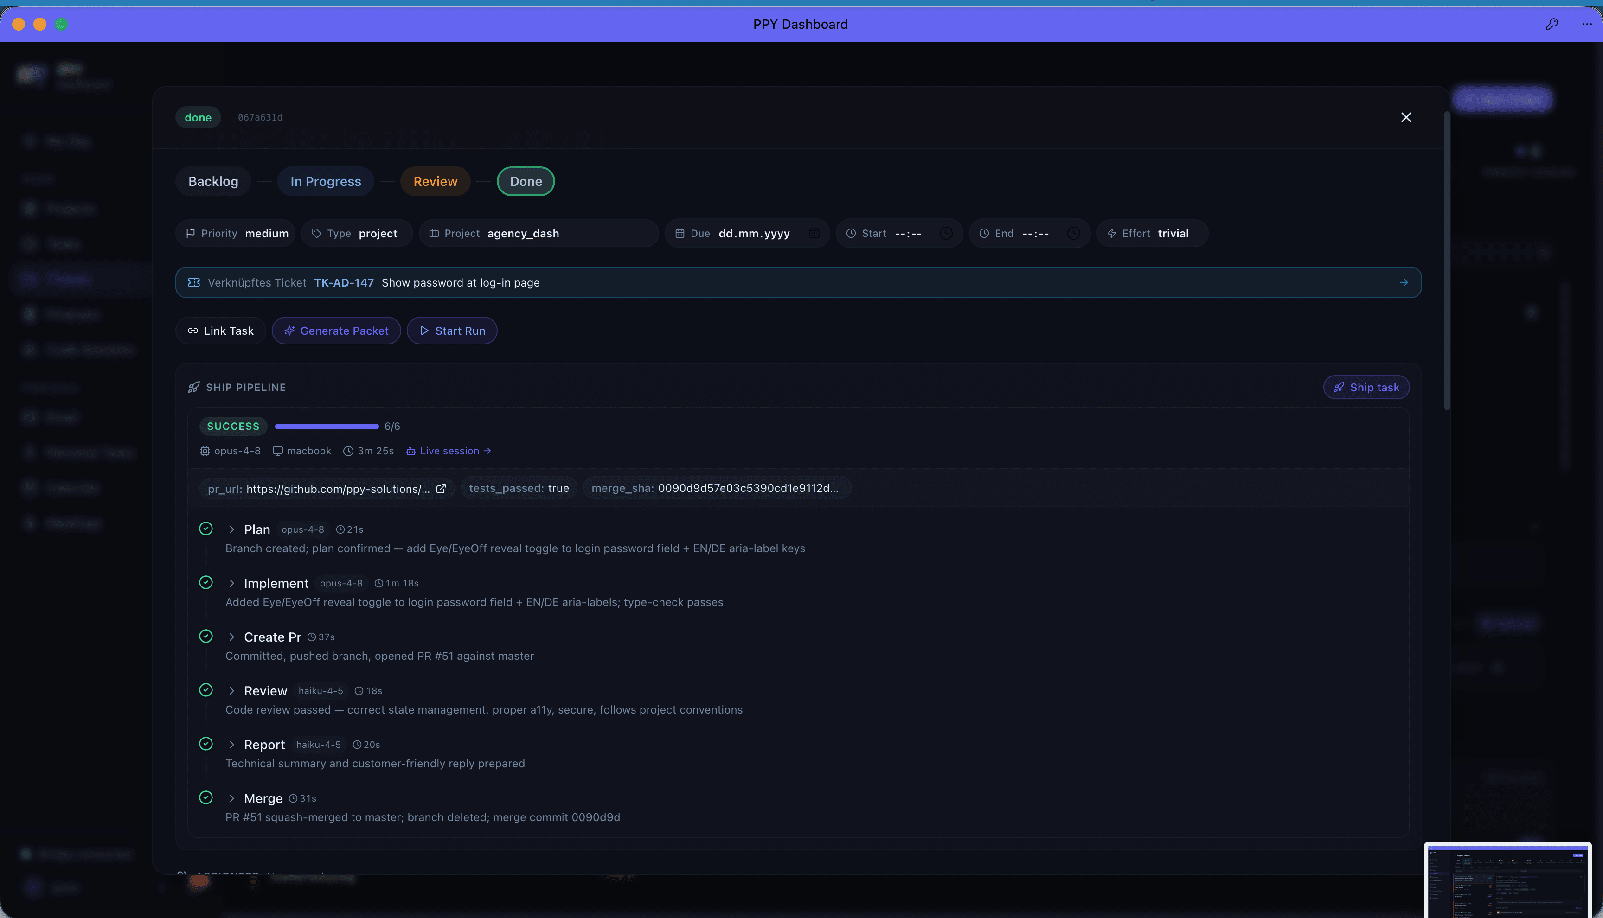Select the Done status stage
This screenshot has width=1603, height=918.
click(x=526, y=182)
